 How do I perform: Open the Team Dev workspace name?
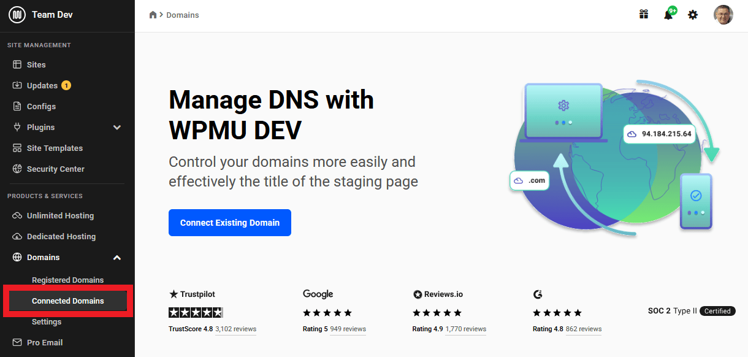[x=52, y=15]
